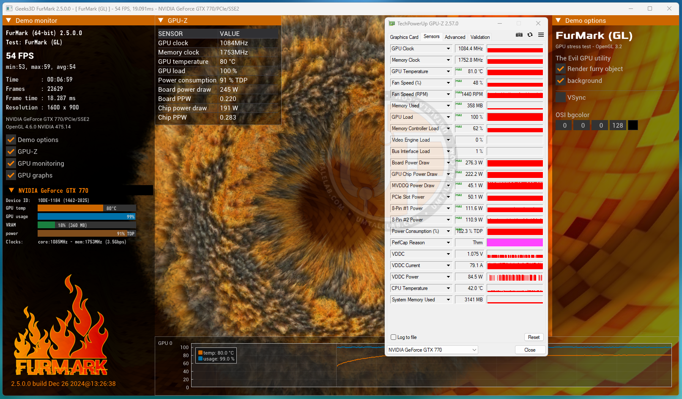Image resolution: width=682 pixels, height=399 pixels.
Task: Enable the VSync checkbox
Action: click(561, 97)
